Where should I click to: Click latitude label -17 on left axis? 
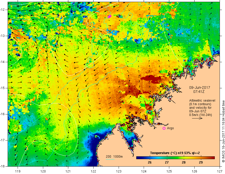click(3, 140)
